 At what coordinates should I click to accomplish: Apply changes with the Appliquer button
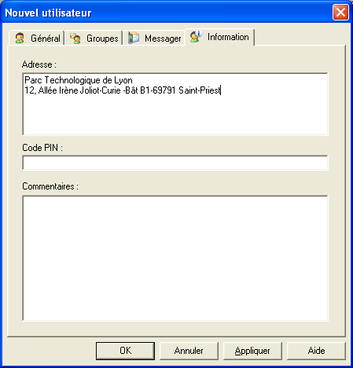click(252, 351)
